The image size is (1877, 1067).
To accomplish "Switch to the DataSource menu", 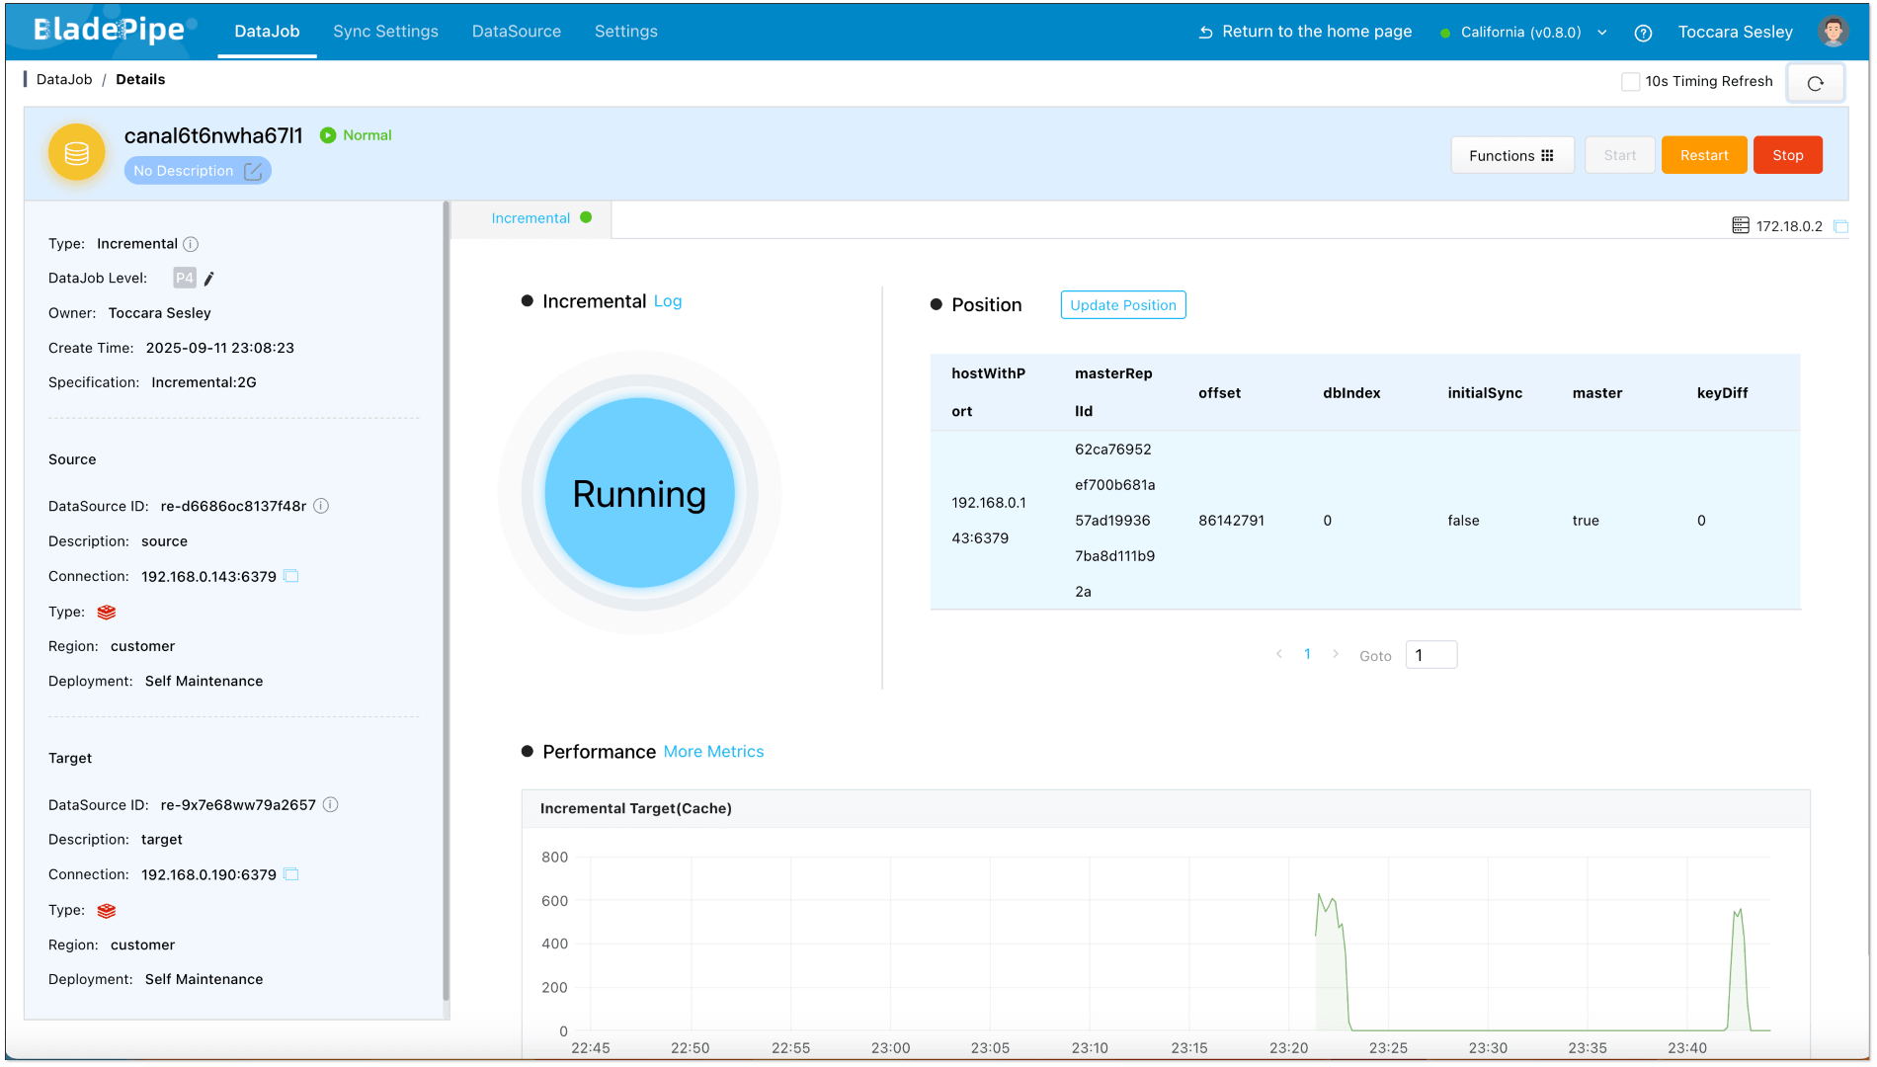I will coord(516,32).
